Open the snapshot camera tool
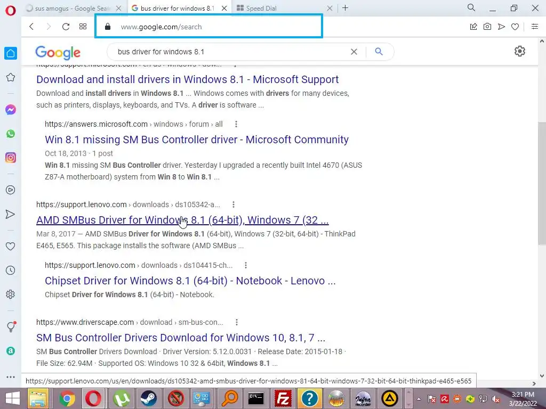 click(487, 27)
